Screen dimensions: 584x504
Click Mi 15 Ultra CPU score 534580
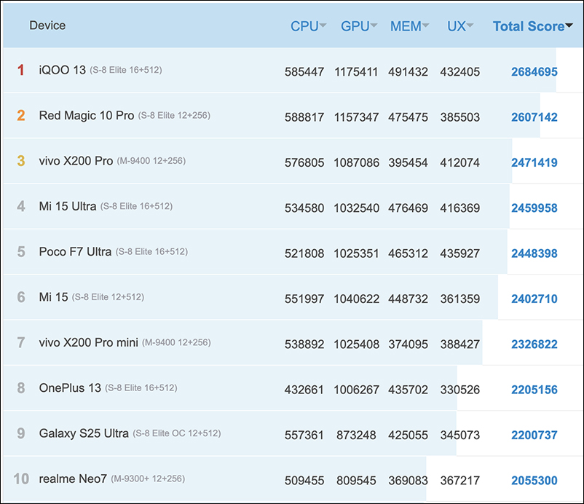304,208
